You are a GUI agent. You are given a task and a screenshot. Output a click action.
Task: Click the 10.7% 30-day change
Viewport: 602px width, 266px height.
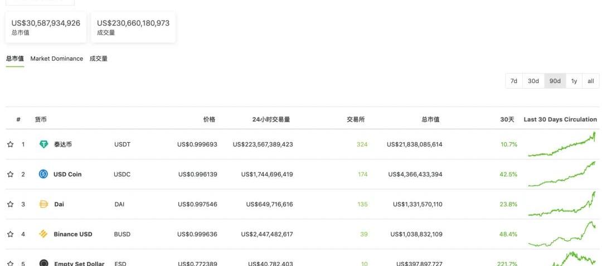509,144
